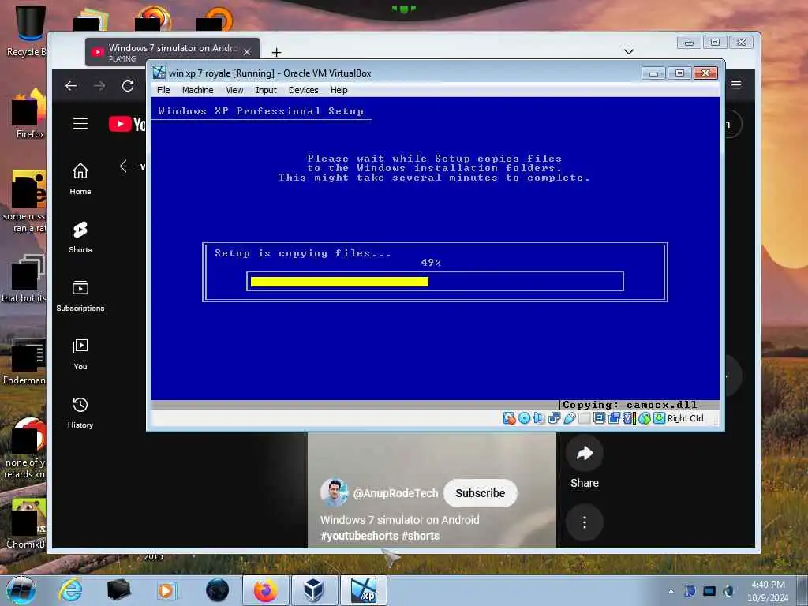Click the shared folders indicator in VirtualBox
This screenshot has height=606, width=808.
tap(584, 418)
